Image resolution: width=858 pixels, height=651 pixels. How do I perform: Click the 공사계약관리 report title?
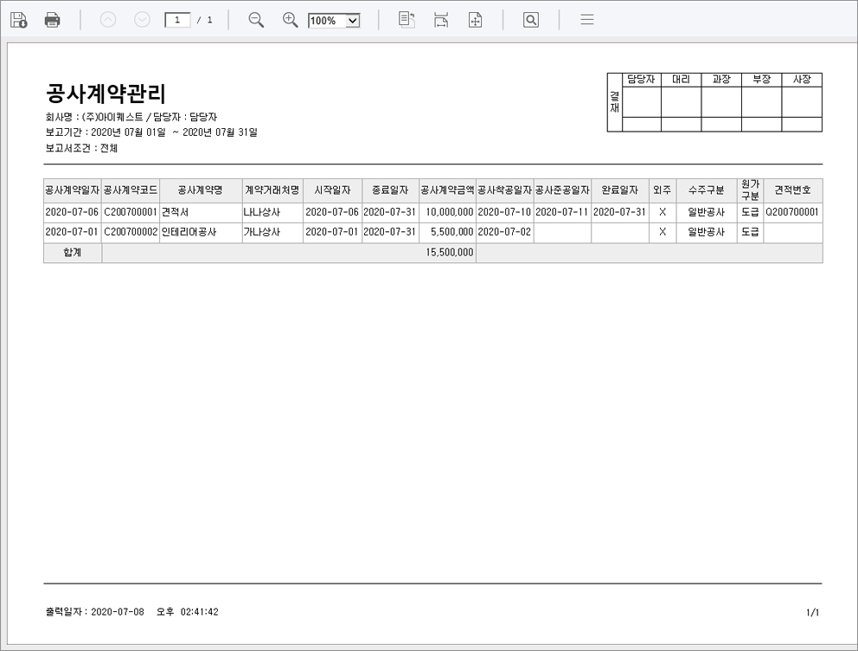coord(106,93)
